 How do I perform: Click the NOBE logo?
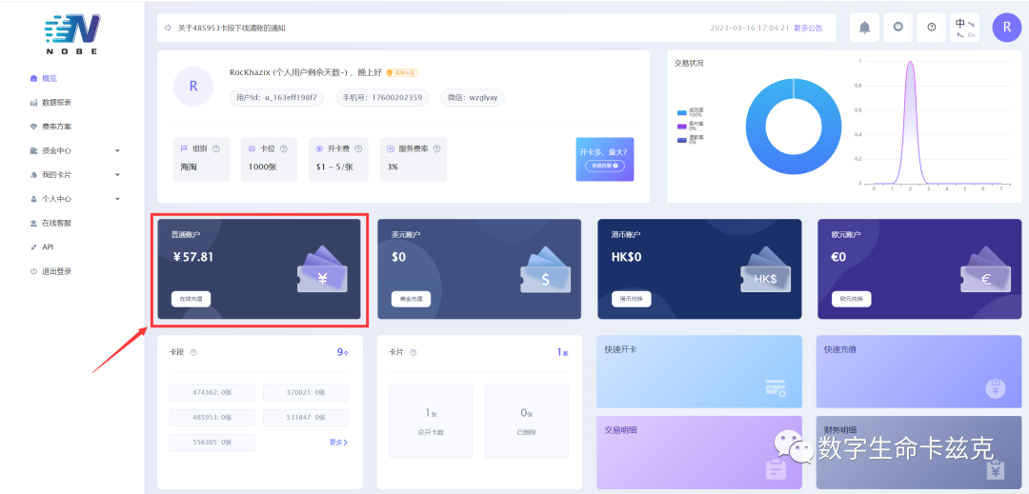coord(72,33)
